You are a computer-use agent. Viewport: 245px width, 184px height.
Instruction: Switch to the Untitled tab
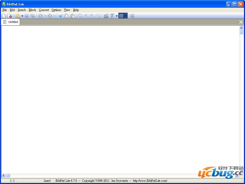tap(11, 22)
